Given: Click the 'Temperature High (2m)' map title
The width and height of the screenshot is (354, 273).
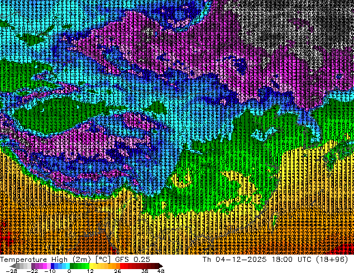Looking at the screenshot, I should coord(45,260).
